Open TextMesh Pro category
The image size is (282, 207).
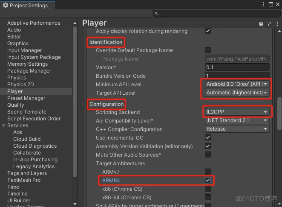pos(24,180)
